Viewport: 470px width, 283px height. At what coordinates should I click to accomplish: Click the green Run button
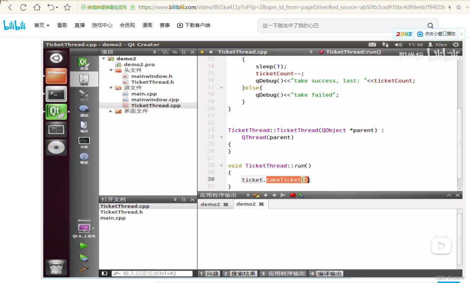pyautogui.click(x=84, y=246)
